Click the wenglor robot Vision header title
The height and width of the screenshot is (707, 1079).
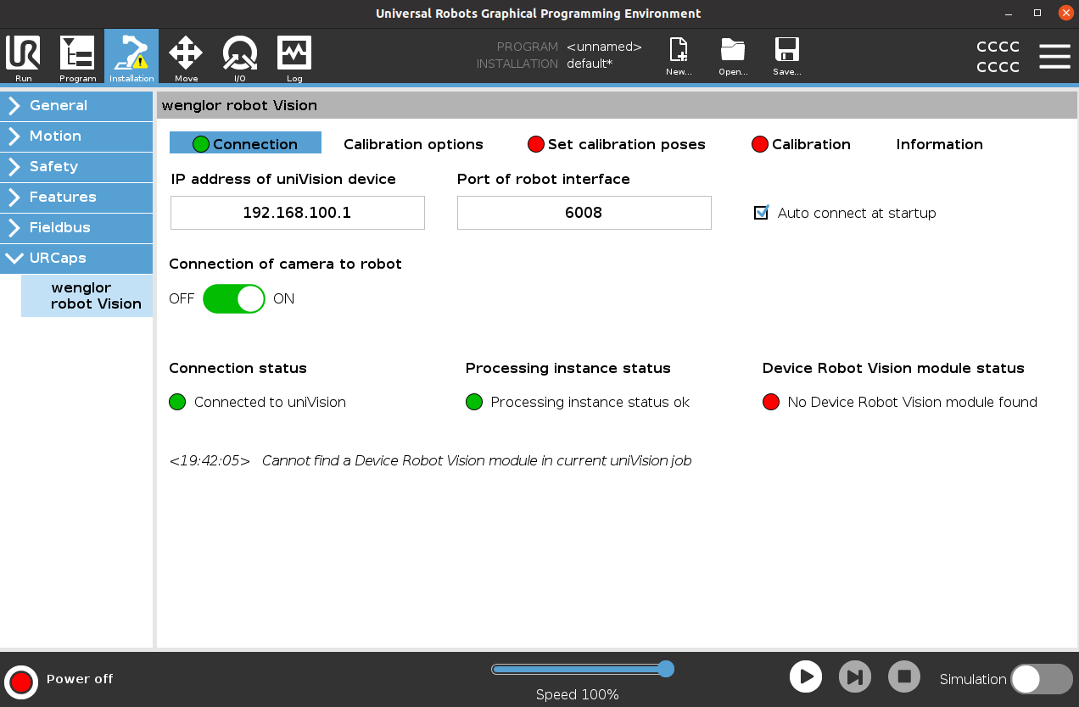(x=239, y=105)
